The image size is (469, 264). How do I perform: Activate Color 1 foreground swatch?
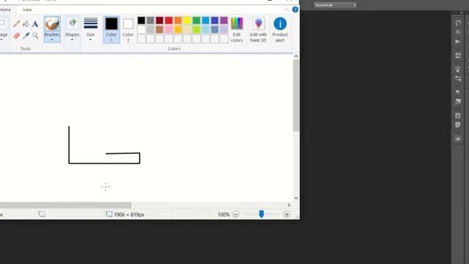point(111,29)
